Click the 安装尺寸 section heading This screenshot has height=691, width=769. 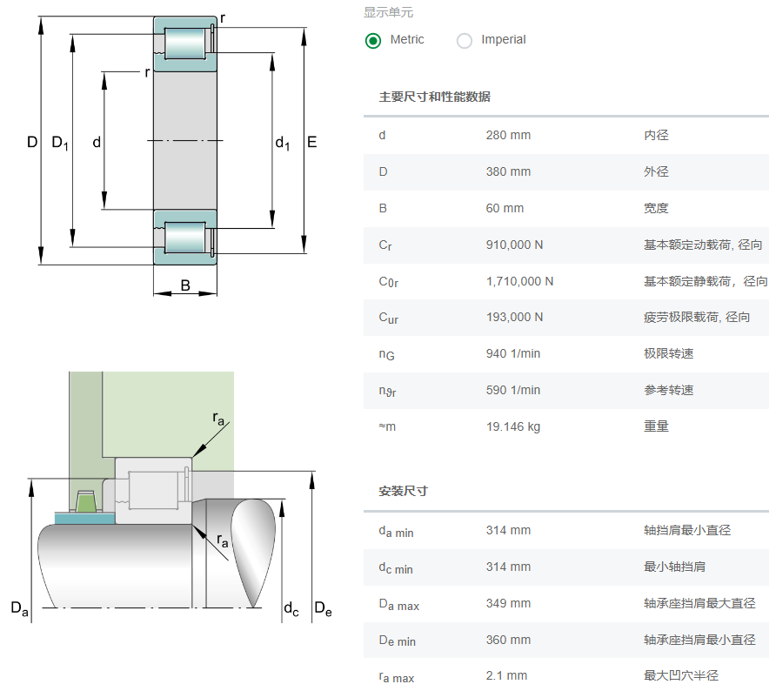click(403, 491)
